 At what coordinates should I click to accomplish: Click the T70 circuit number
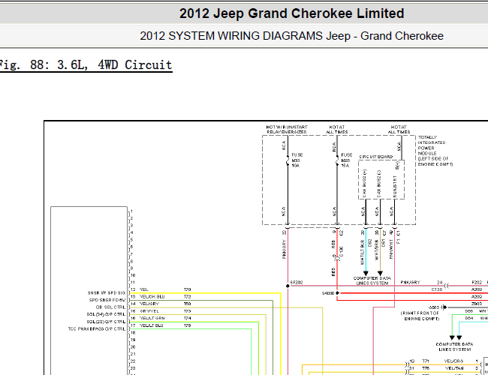[x=188, y=289]
